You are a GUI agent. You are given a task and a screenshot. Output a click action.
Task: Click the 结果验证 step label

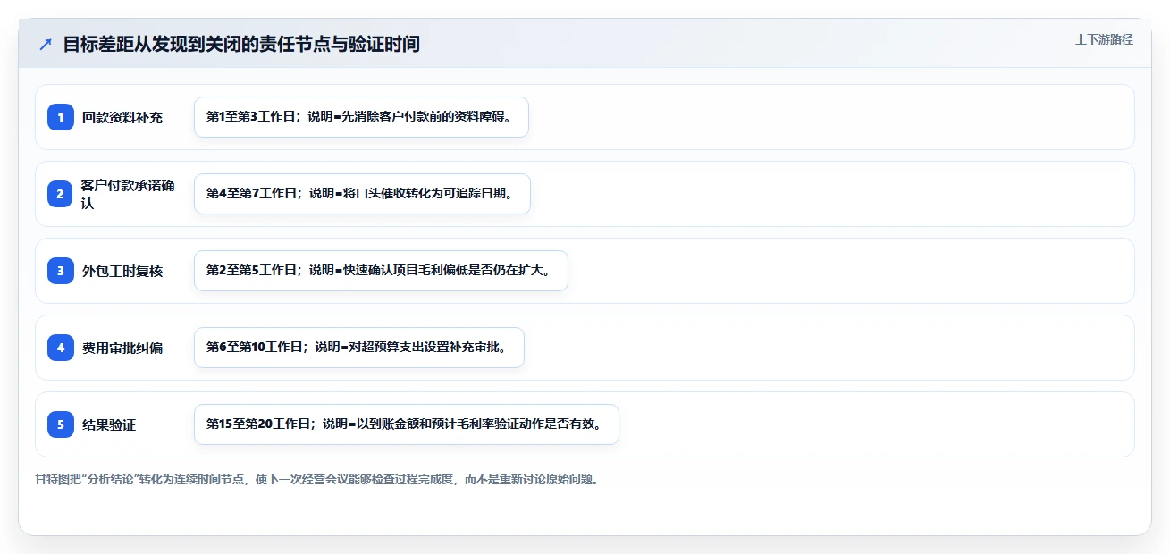coord(109,424)
